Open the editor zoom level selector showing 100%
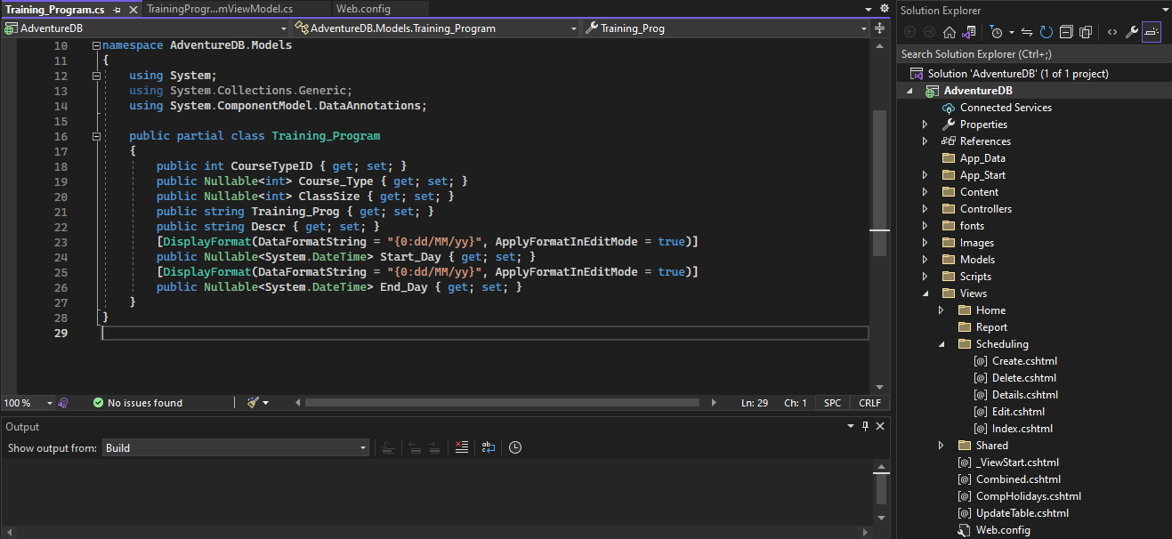The image size is (1172, 539). [x=27, y=402]
